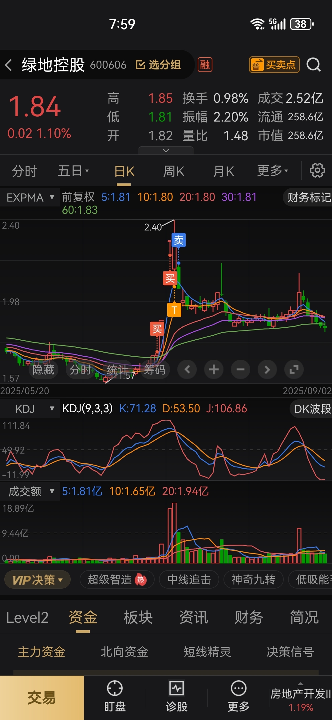The width and height of the screenshot is (332, 720).
Task: Select the 神奇九转 strategy chip
Action: tap(253, 580)
